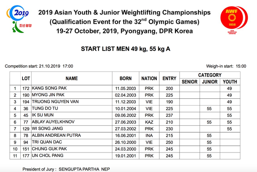Screen dimensions: 257x172
Task: Click the NAME column header
Action: [x=71, y=78]
